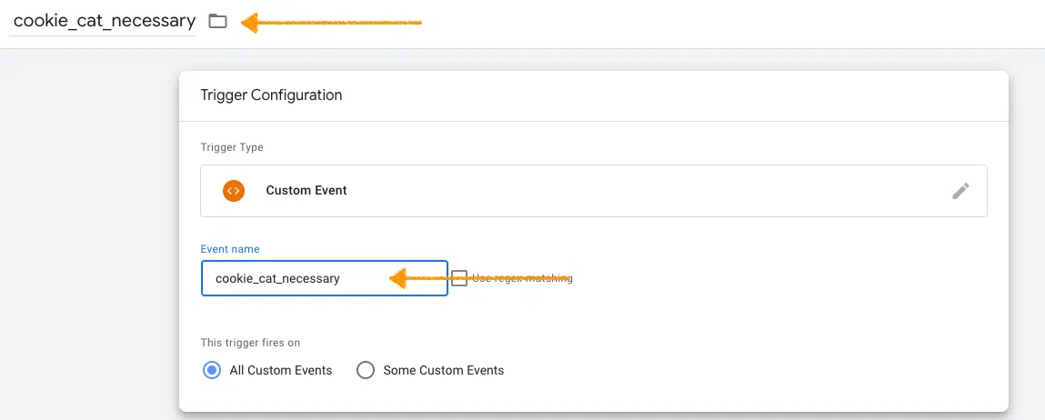1045x420 pixels.
Task: Click the blue Event name field label
Action: point(230,249)
